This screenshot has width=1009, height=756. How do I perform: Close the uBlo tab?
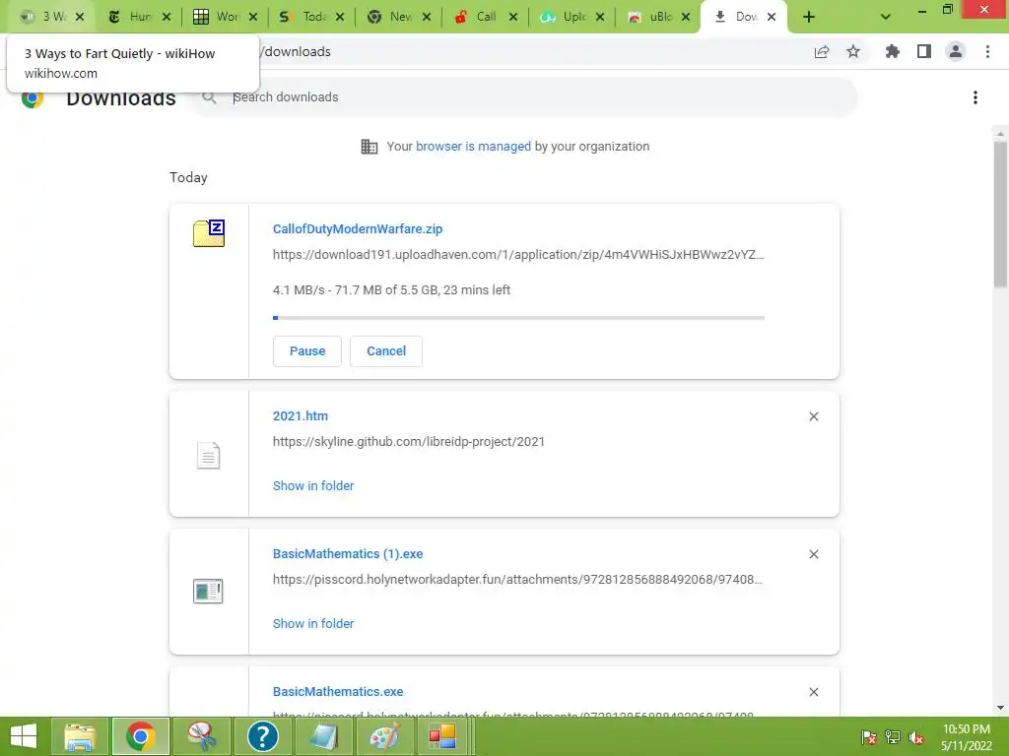pyautogui.click(x=686, y=18)
